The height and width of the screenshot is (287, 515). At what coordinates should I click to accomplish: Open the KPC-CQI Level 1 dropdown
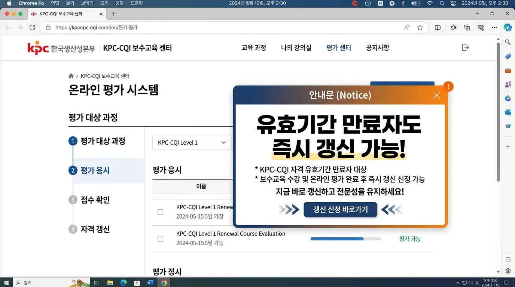click(192, 142)
